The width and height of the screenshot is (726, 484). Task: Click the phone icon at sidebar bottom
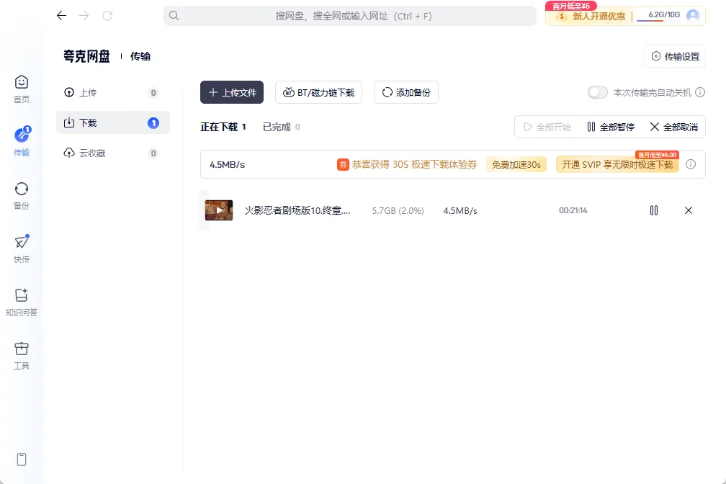click(22, 460)
